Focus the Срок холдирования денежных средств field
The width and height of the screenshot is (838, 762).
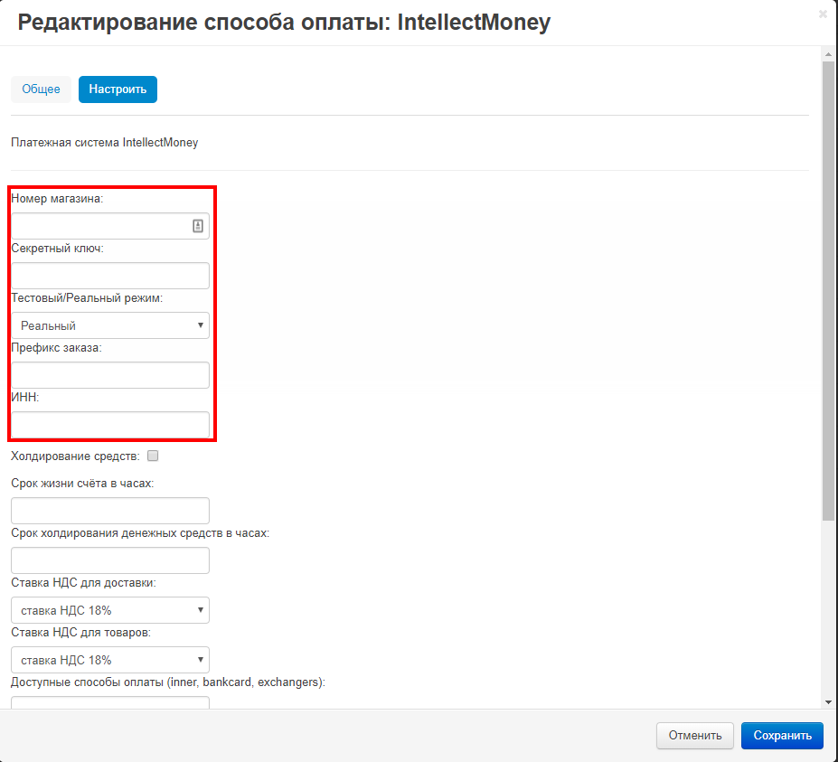110,560
